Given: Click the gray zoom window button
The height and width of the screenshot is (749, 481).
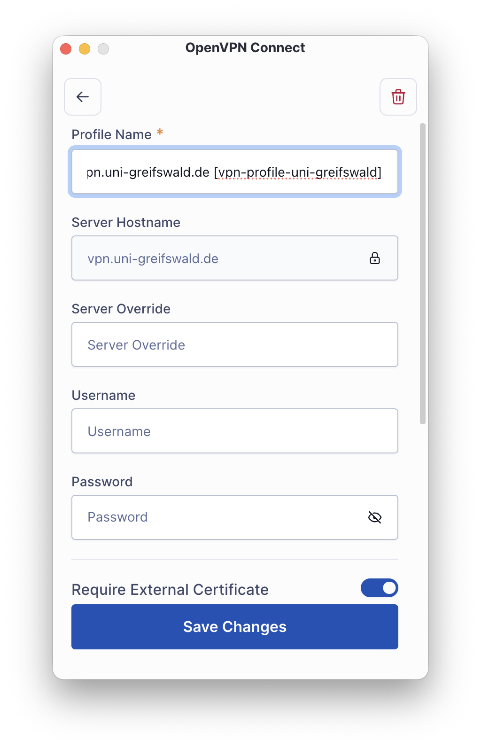Looking at the screenshot, I should pos(103,49).
